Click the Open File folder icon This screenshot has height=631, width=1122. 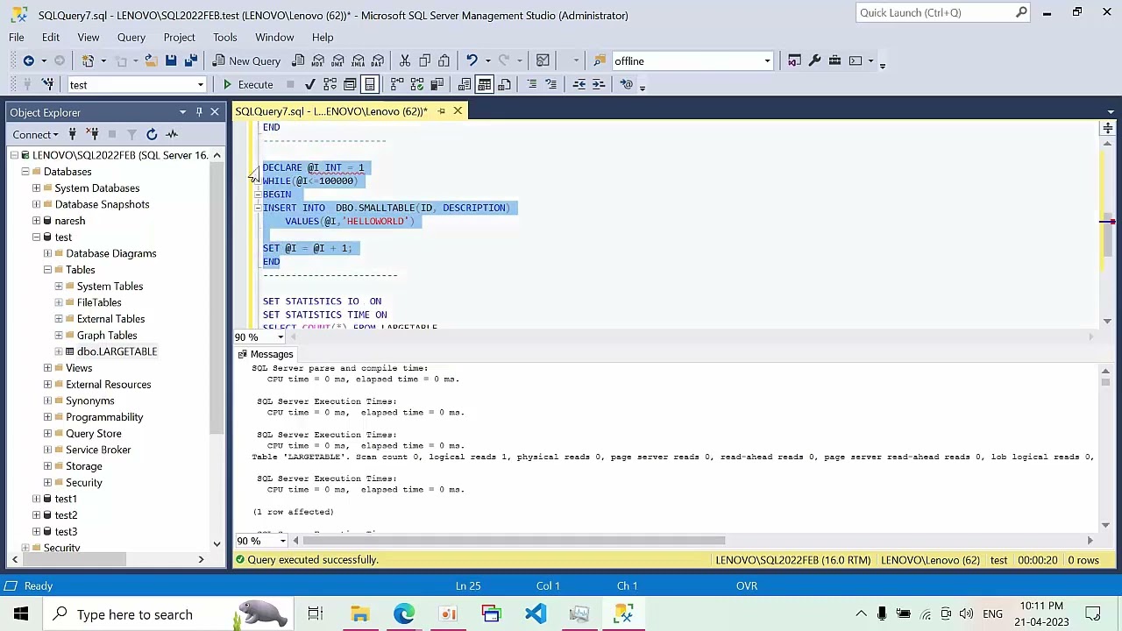click(151, 60)
